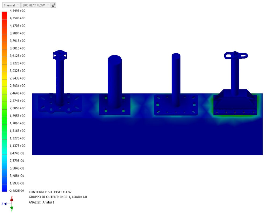Select legend value 1,893E-01
Viewport: 275px width, 213px height.
tap(17, 183)
